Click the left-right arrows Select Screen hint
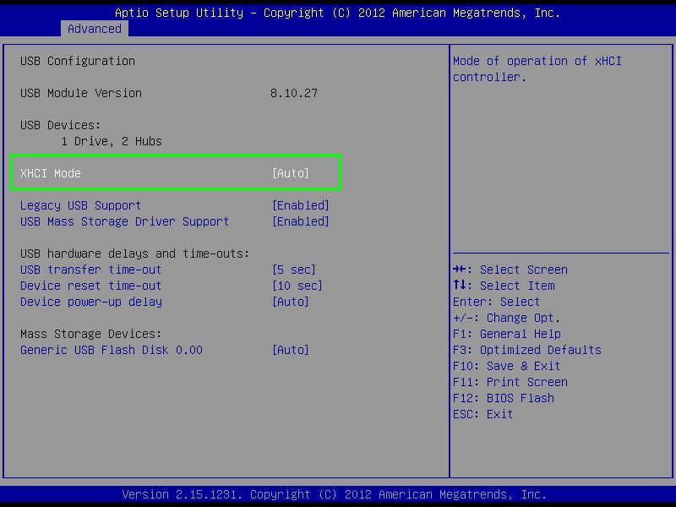This screenshot has height=507, width=676. tap(510, 270)
